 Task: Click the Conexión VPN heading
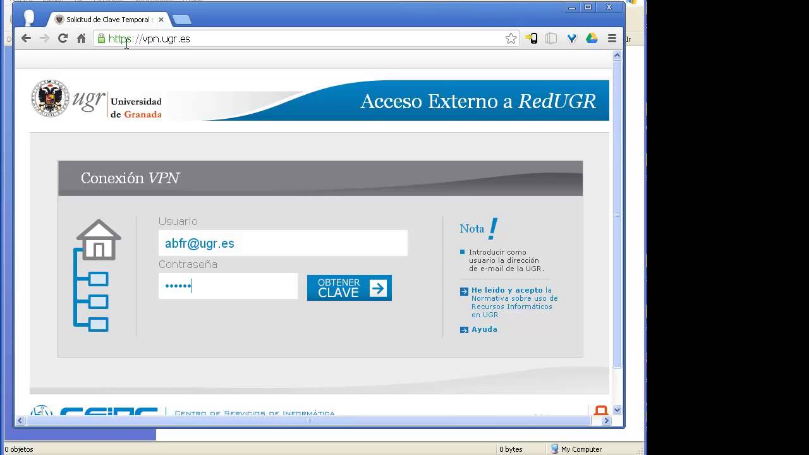[x=130, y=178]
